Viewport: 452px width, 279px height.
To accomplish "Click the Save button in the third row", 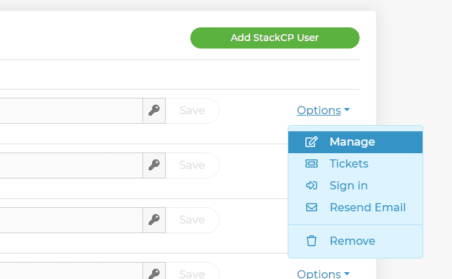I will 192,220.
